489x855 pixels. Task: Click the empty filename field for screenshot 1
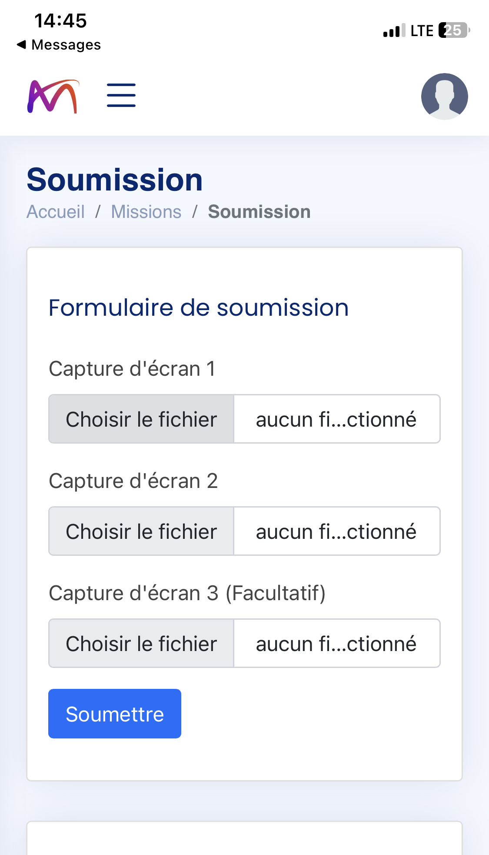click(336, 419)
